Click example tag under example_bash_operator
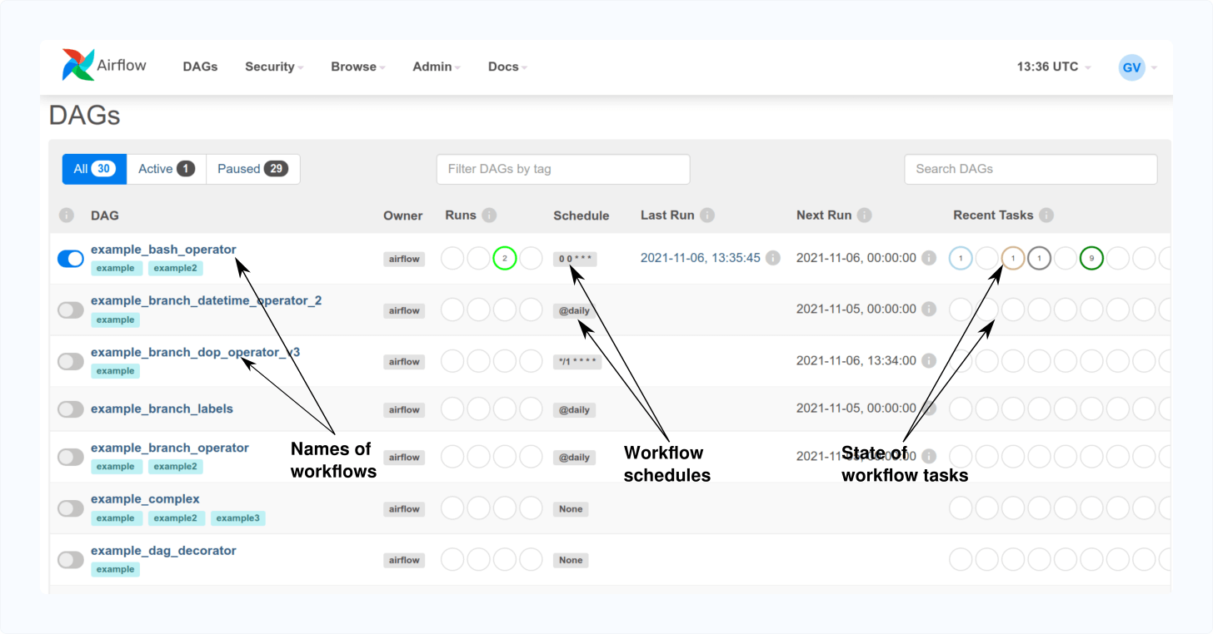1213x634 pixels. click(x=115, y=268)
